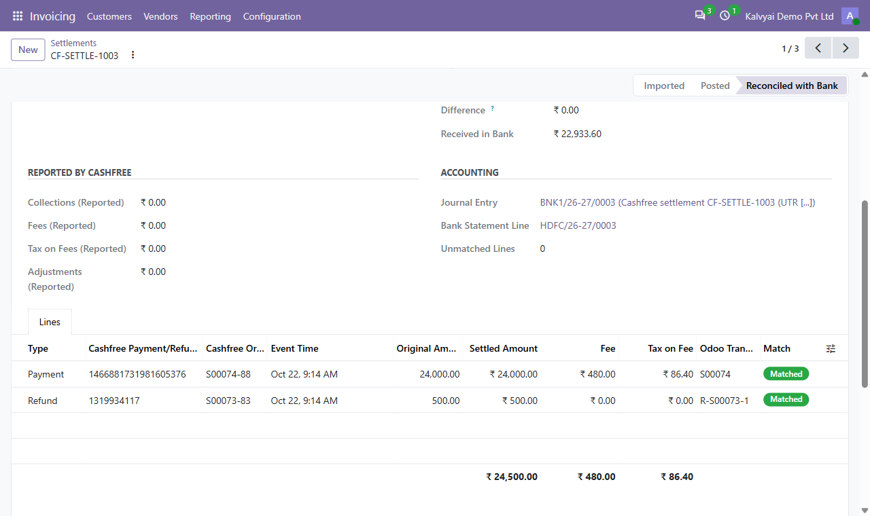Open the activities clock icon
The width and height of the screenshot is (870, 516).
click(x=725, y=16)
